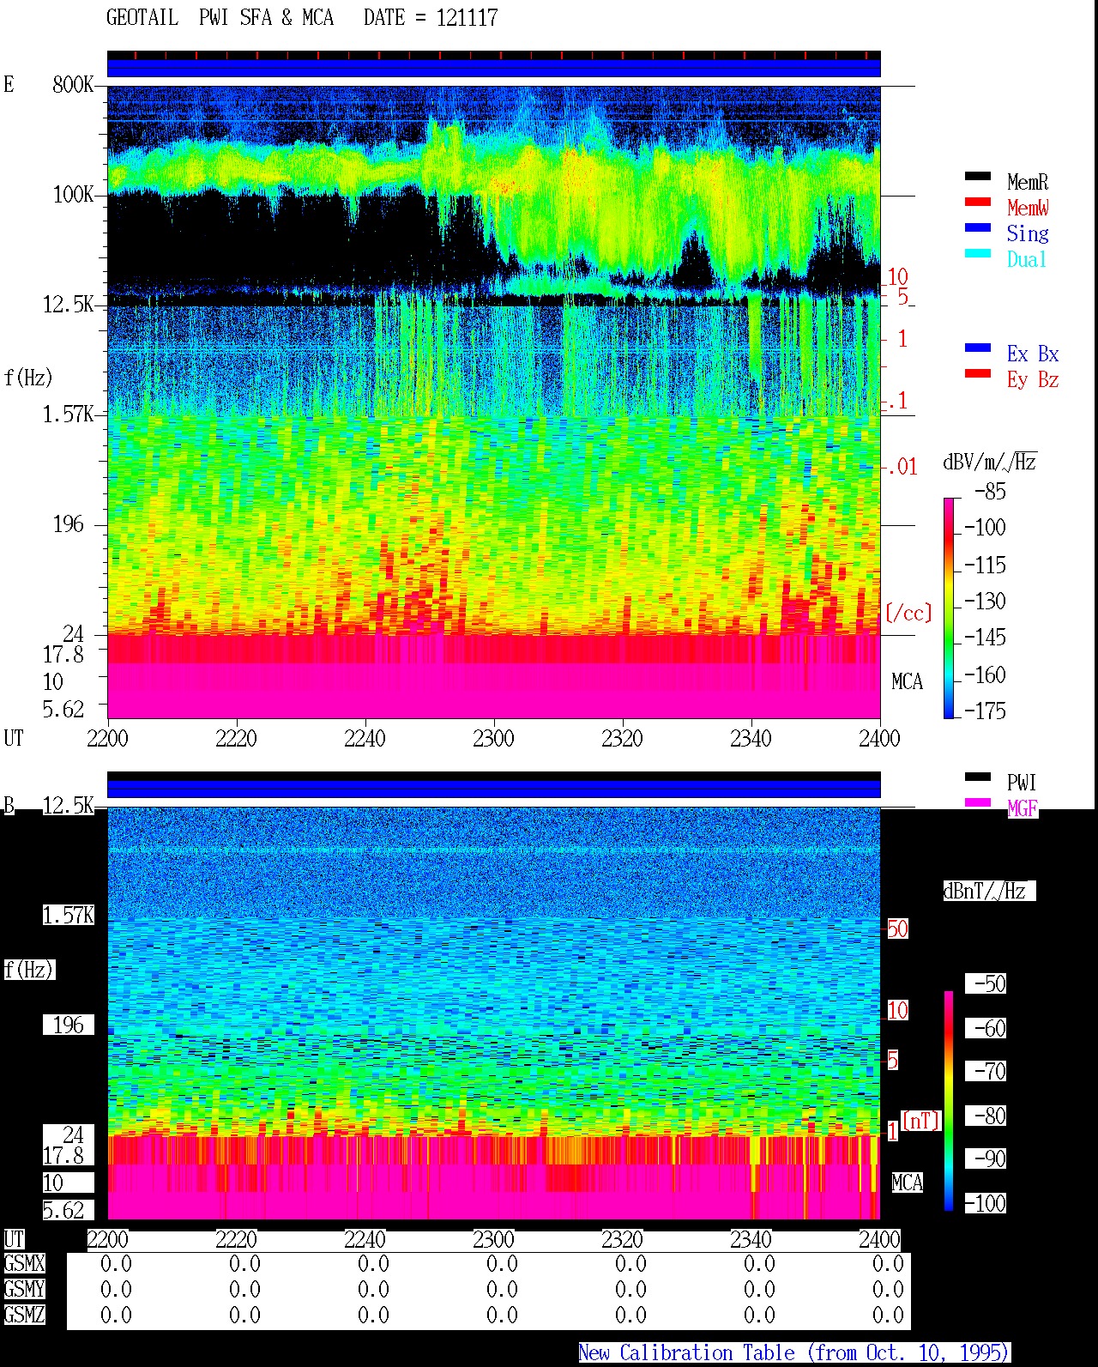Click the red Ey Bz legend swatch
Image resolution: width=1098 pixels, height=1367 pixels.
(978, 374)
